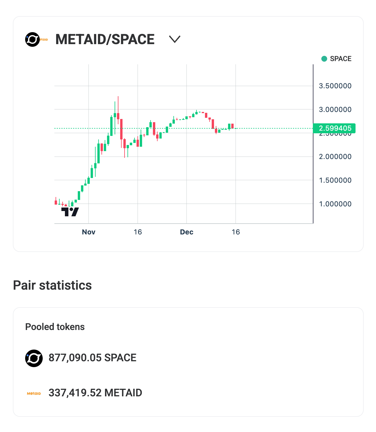Click the Nov date label on time axis
The image size is (376, 432).
[x=89, y=232]
